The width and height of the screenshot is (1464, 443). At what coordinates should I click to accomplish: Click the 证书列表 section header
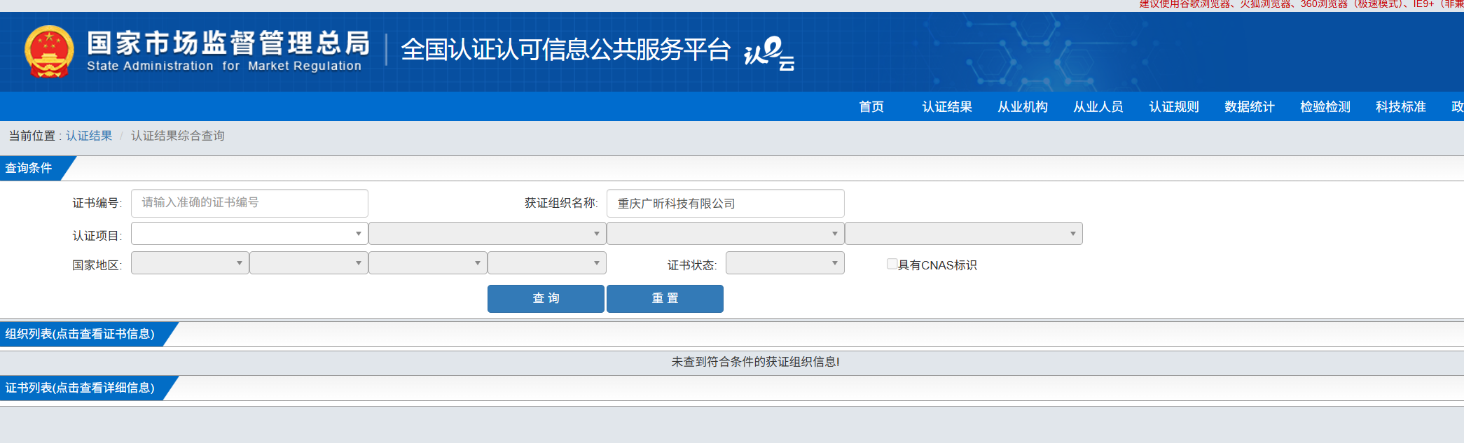(80, 388)
